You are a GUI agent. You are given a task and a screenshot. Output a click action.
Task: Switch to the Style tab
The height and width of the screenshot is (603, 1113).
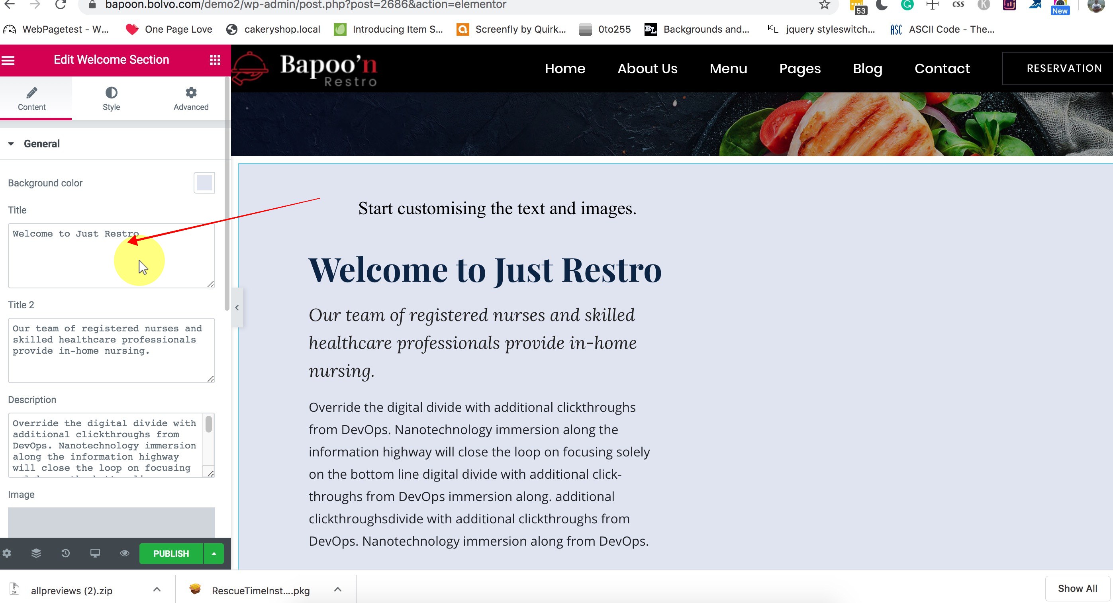coord(111,98)
